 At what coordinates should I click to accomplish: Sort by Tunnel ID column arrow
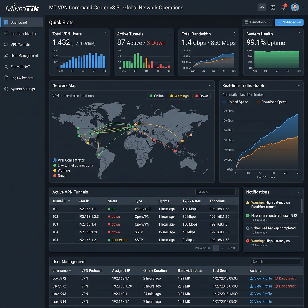pyautogui.click(x=69, y=201)
